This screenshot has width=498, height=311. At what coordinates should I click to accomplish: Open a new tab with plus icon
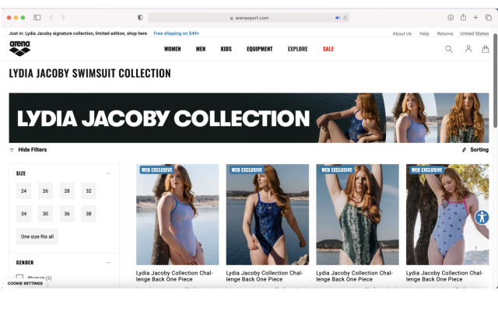tap(475, 17)
